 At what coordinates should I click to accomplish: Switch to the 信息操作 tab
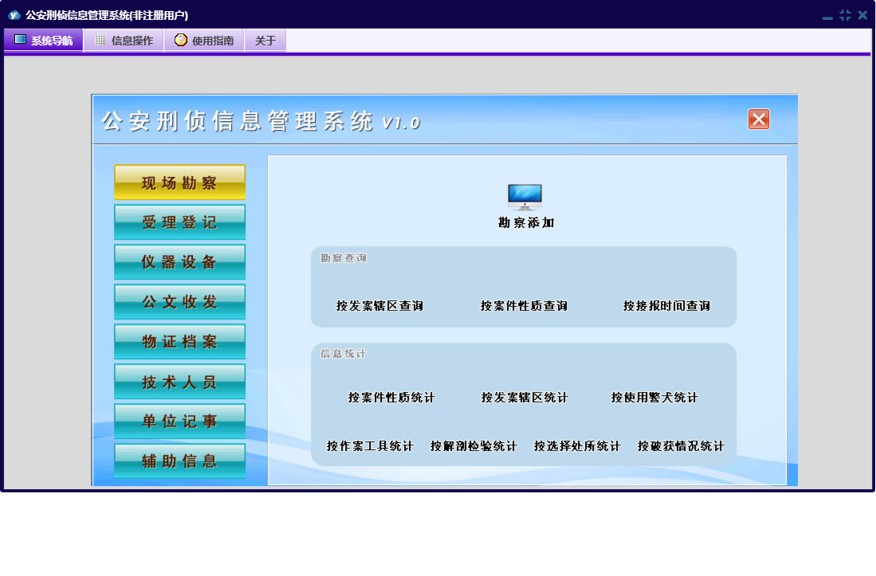[x=124, y=41]
